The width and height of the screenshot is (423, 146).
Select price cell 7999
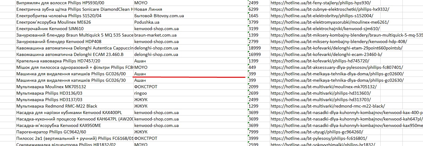(259, 132)
